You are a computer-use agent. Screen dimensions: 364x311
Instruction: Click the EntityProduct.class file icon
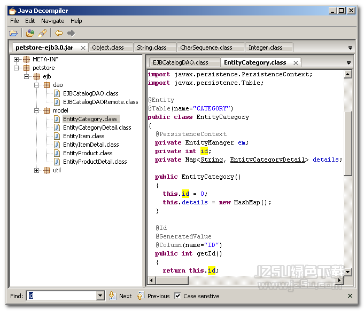click(x=57, y=153)
